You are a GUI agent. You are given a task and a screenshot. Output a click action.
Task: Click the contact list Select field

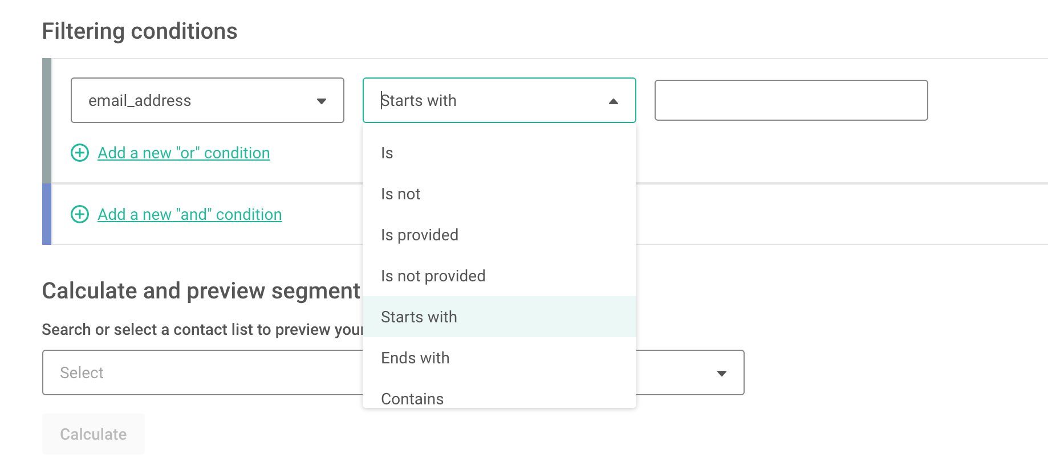pyautogui.click(x=393, y=372)
